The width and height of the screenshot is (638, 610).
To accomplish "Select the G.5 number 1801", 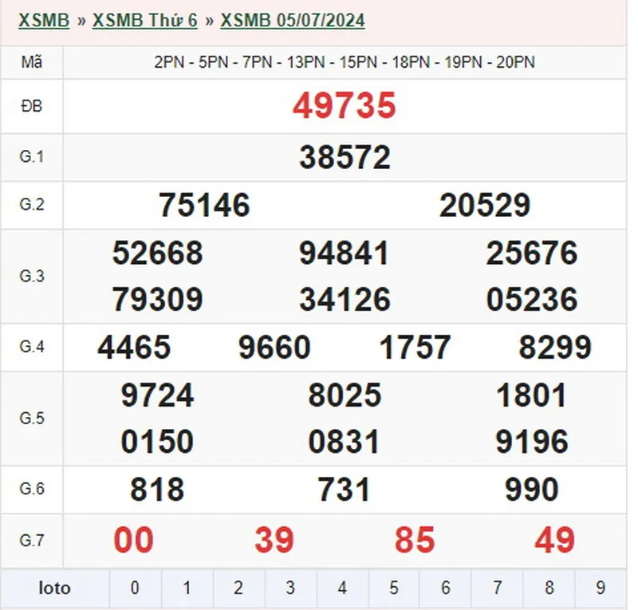I will click(x=531, y=396).
